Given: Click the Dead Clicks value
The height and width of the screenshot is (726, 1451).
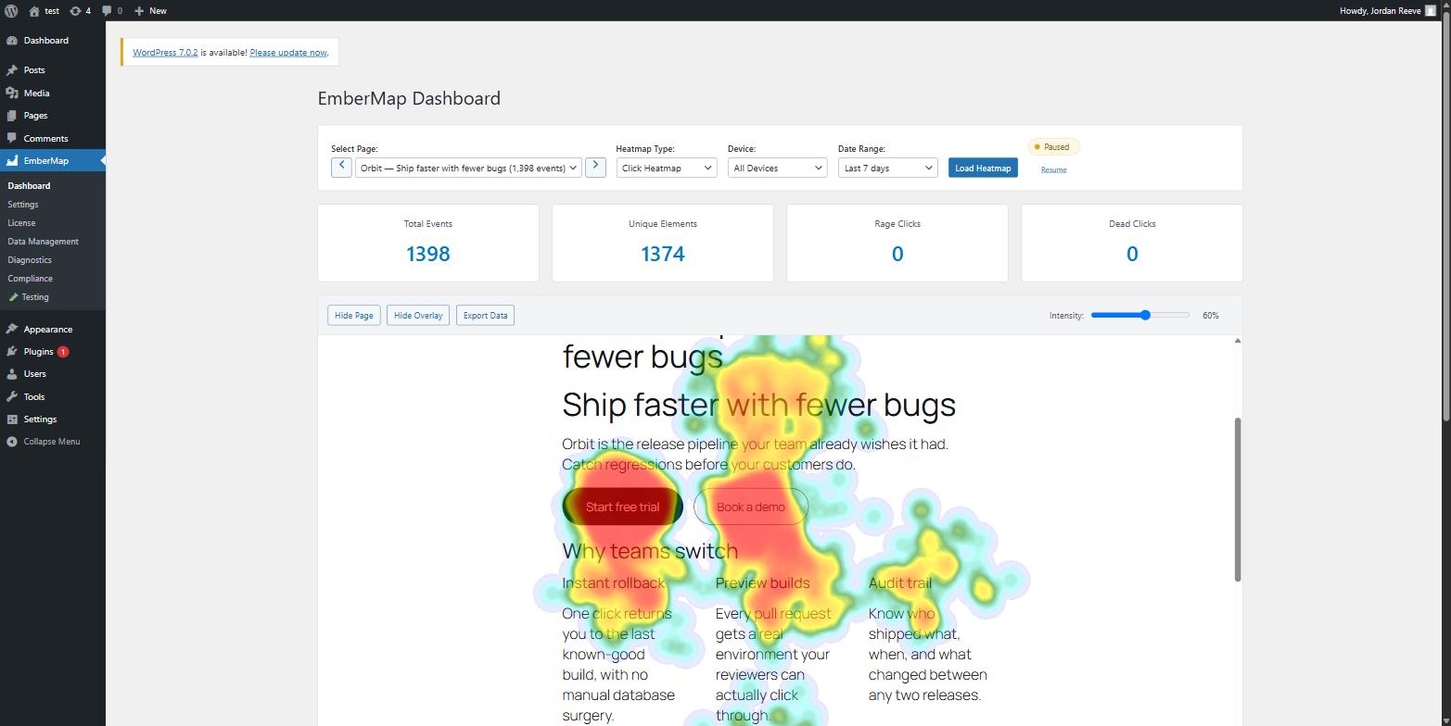Looking at the screenshot, I should click(1131, 254).
